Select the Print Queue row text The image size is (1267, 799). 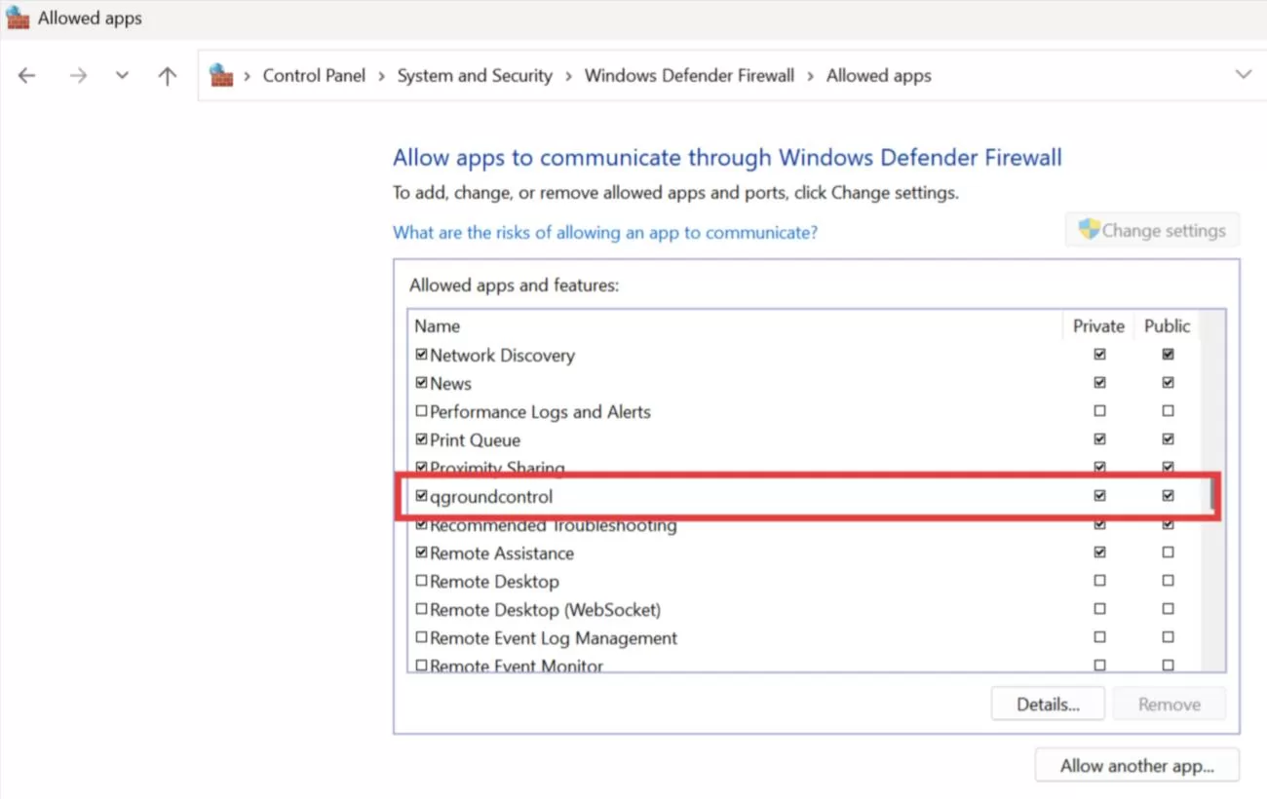(x=475, y=440)
